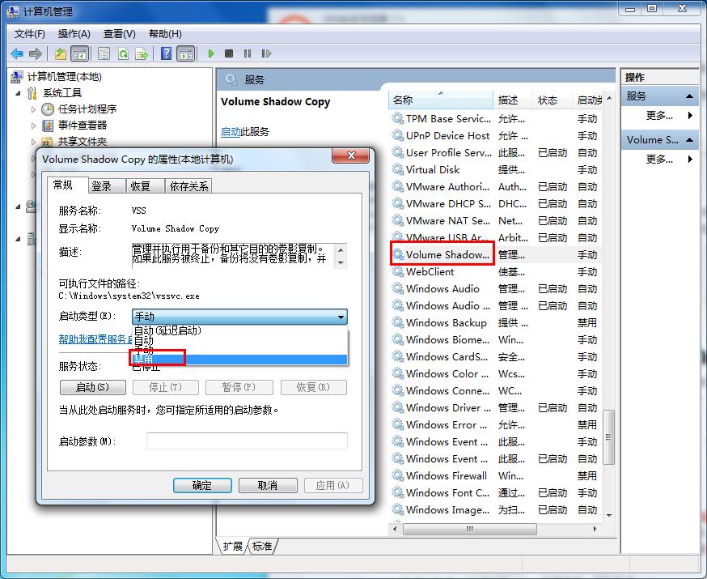The height and width of the screenshot is (579, 707).
Task: Choose 自动(延迟启动) in startup type list
Action: pos(240,330)
